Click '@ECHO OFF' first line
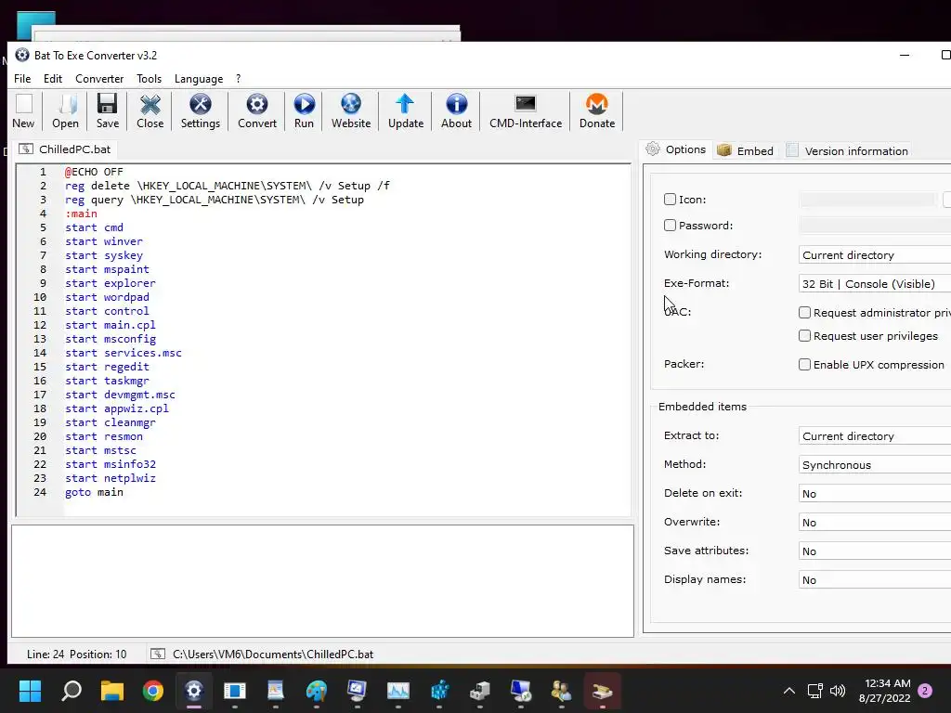 point(94,172)
